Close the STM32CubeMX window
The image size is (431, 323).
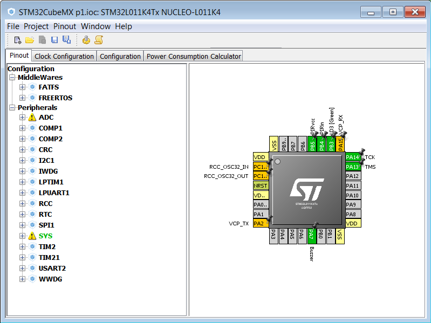tap(415, 12)
